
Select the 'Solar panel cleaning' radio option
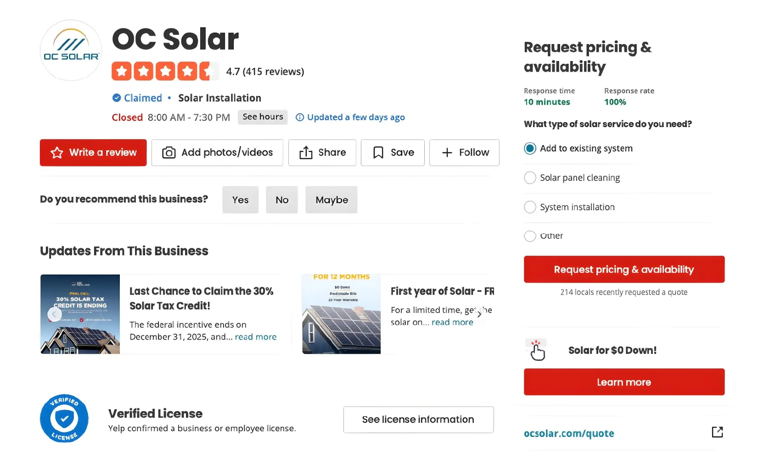tap(530, 178)
